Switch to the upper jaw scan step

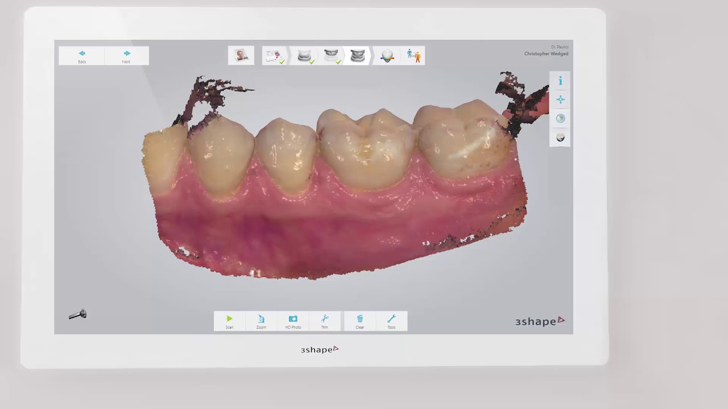coord(331,56)
